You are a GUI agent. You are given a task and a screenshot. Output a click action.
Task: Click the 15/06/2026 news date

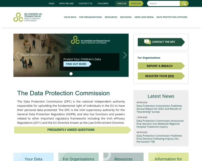pos(142,117)
